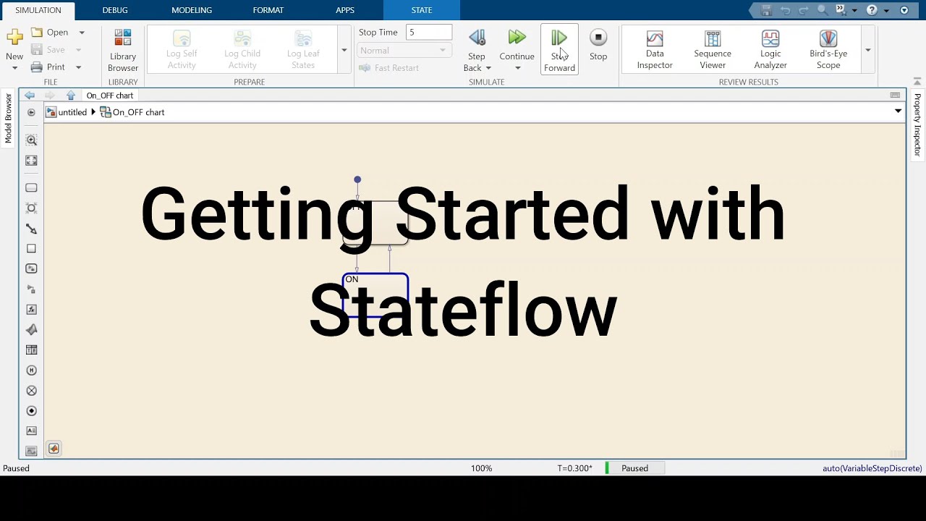Viewport: 926px width, 521px height.
Task: Expand the Review Results gallery
Action: [868, 51]
